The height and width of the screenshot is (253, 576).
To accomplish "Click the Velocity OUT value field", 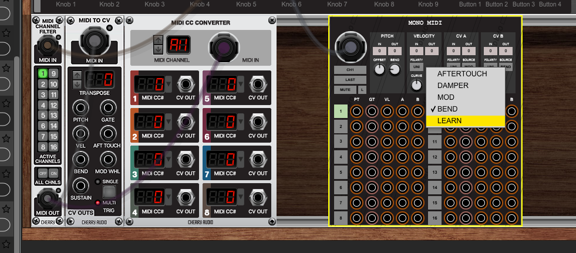I will coord(432,51).
